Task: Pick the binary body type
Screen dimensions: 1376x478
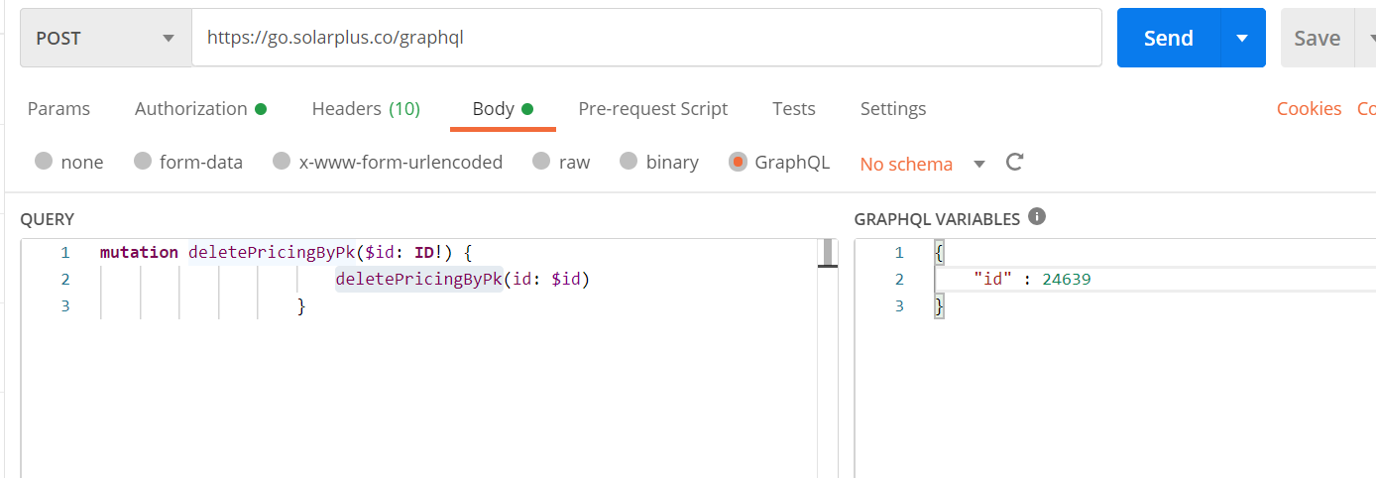Action: (x=629, y=162)
